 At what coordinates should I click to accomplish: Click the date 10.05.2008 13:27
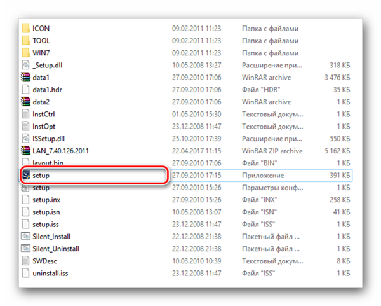pos(197,66)
